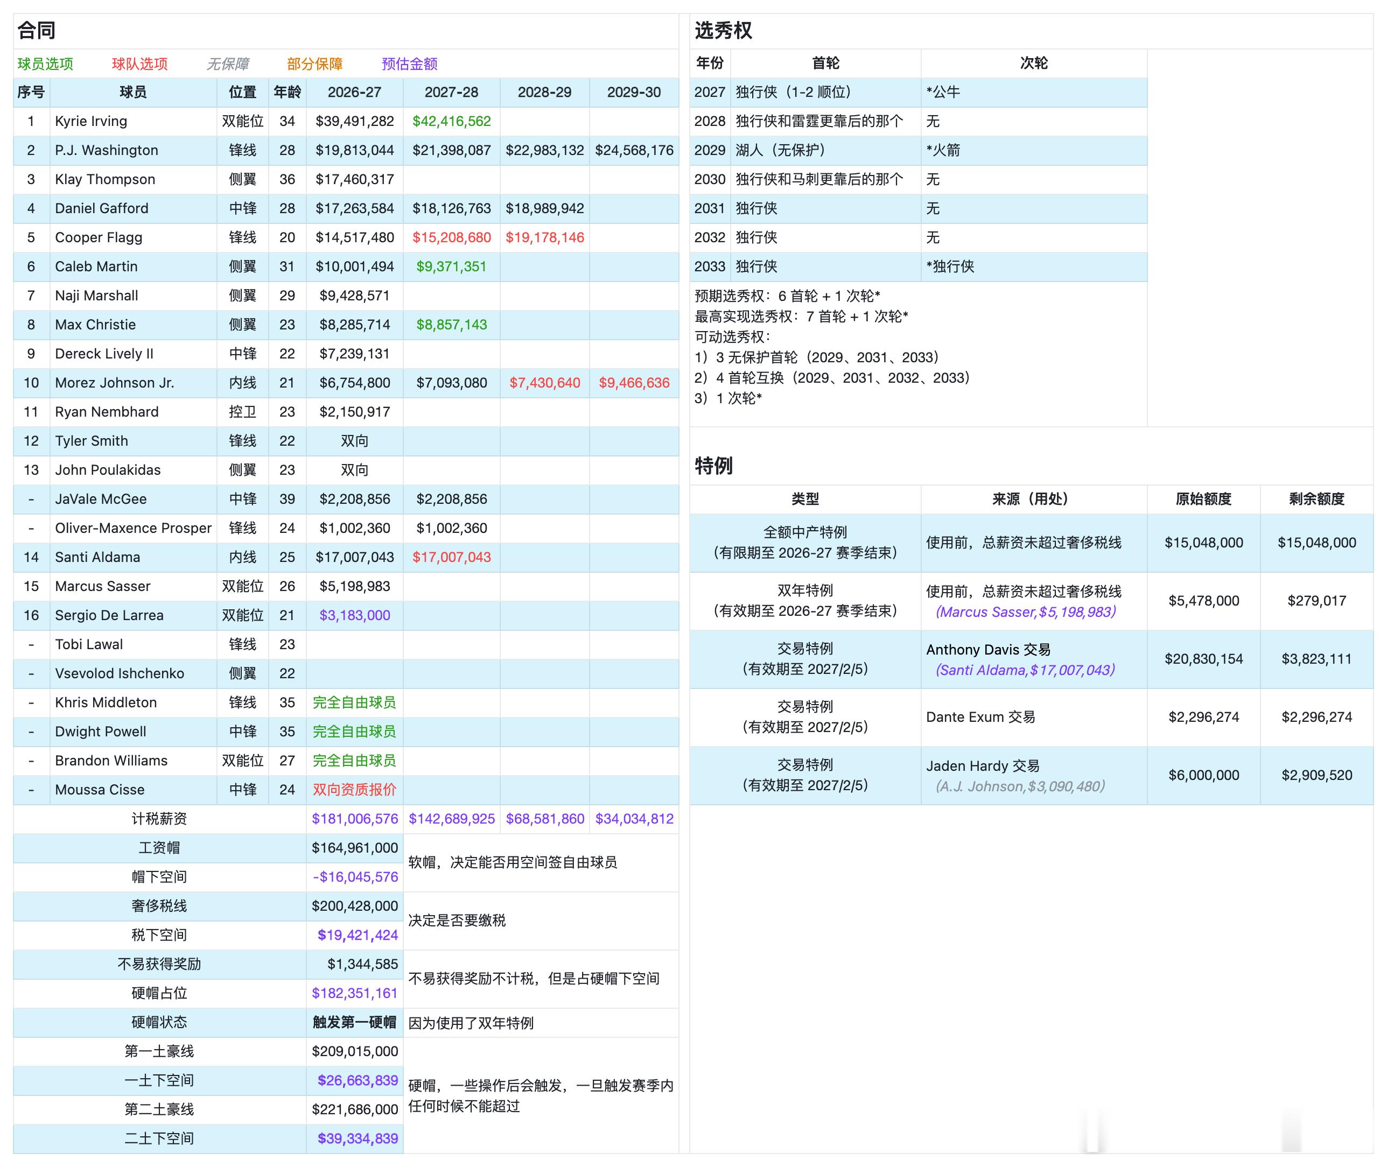Click the 工资帽 $164,961,000 value
1387x1167 pixels.
click(x=355, y=848)
